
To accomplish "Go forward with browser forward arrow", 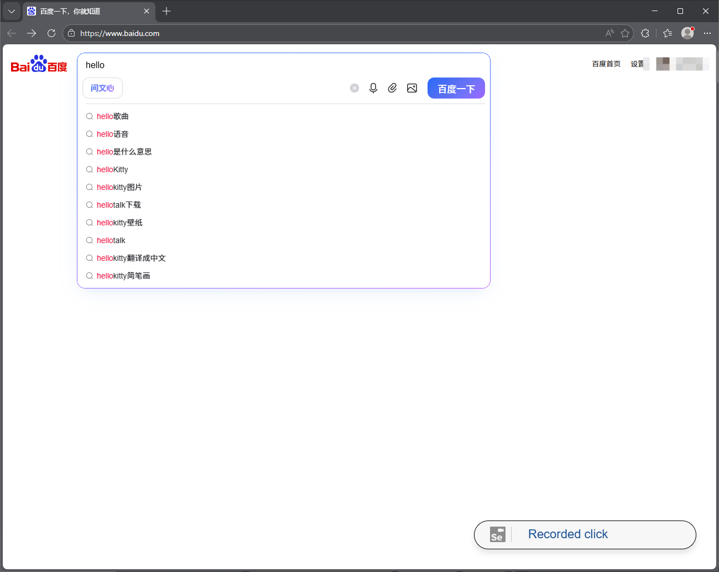I will [x=32, y=33].
